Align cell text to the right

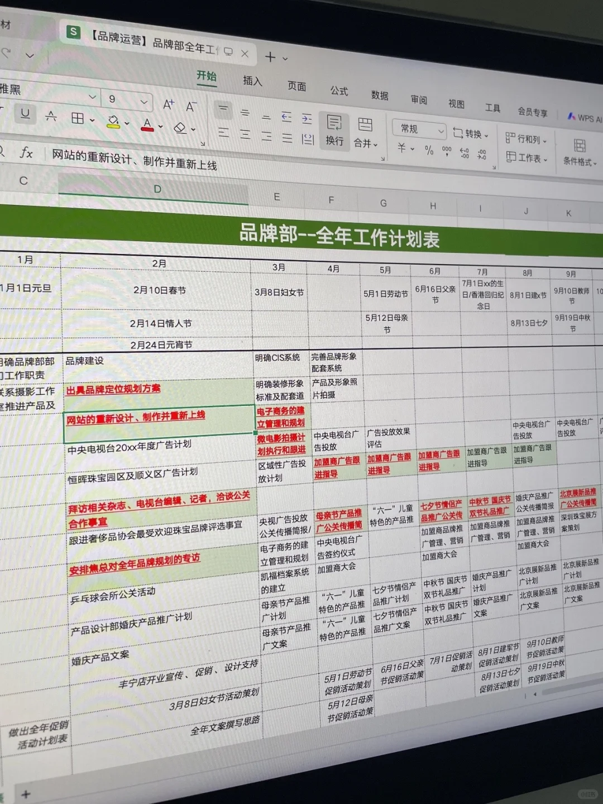point(266,136)
